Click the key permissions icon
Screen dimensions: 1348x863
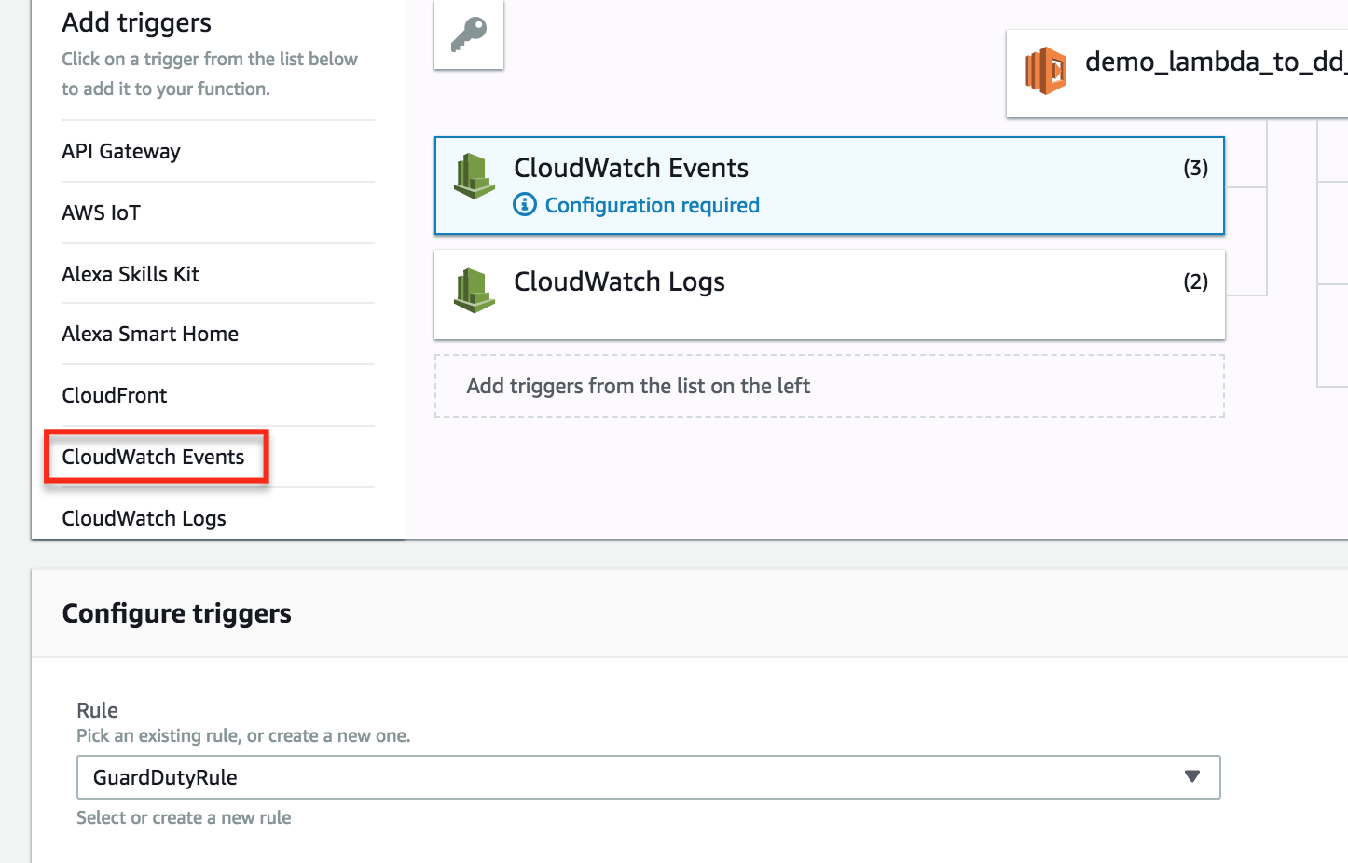coord(469,34)
